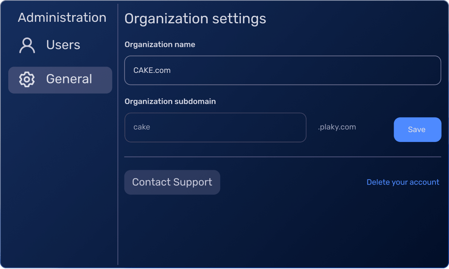Image resolution: width=449 pixels, height=269 pixels.
Task: Click the Users person icon
Action: (27, 45)
